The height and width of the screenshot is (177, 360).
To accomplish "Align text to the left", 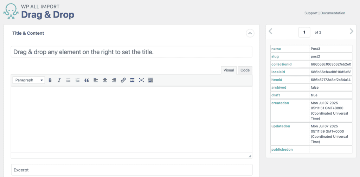I will tap(96, 80).
